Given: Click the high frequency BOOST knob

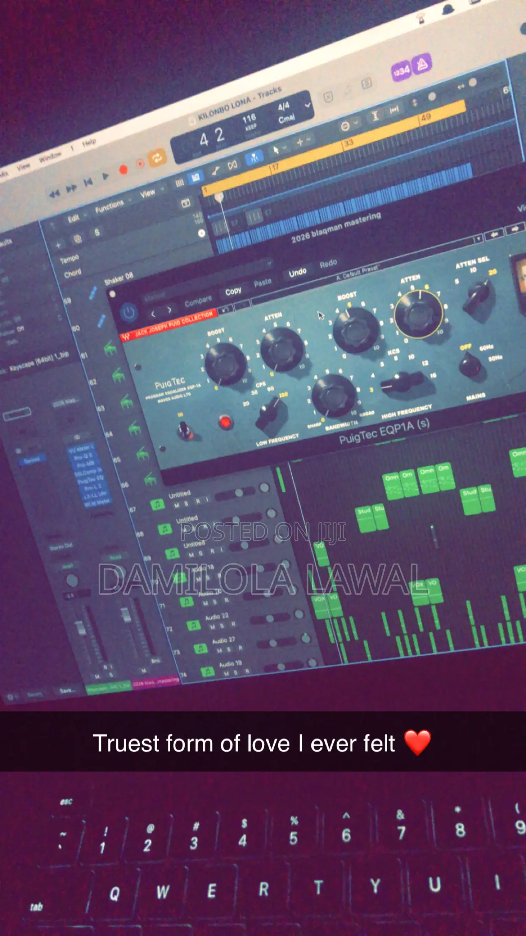Looking at the screenshot, I should coord(356,330).
